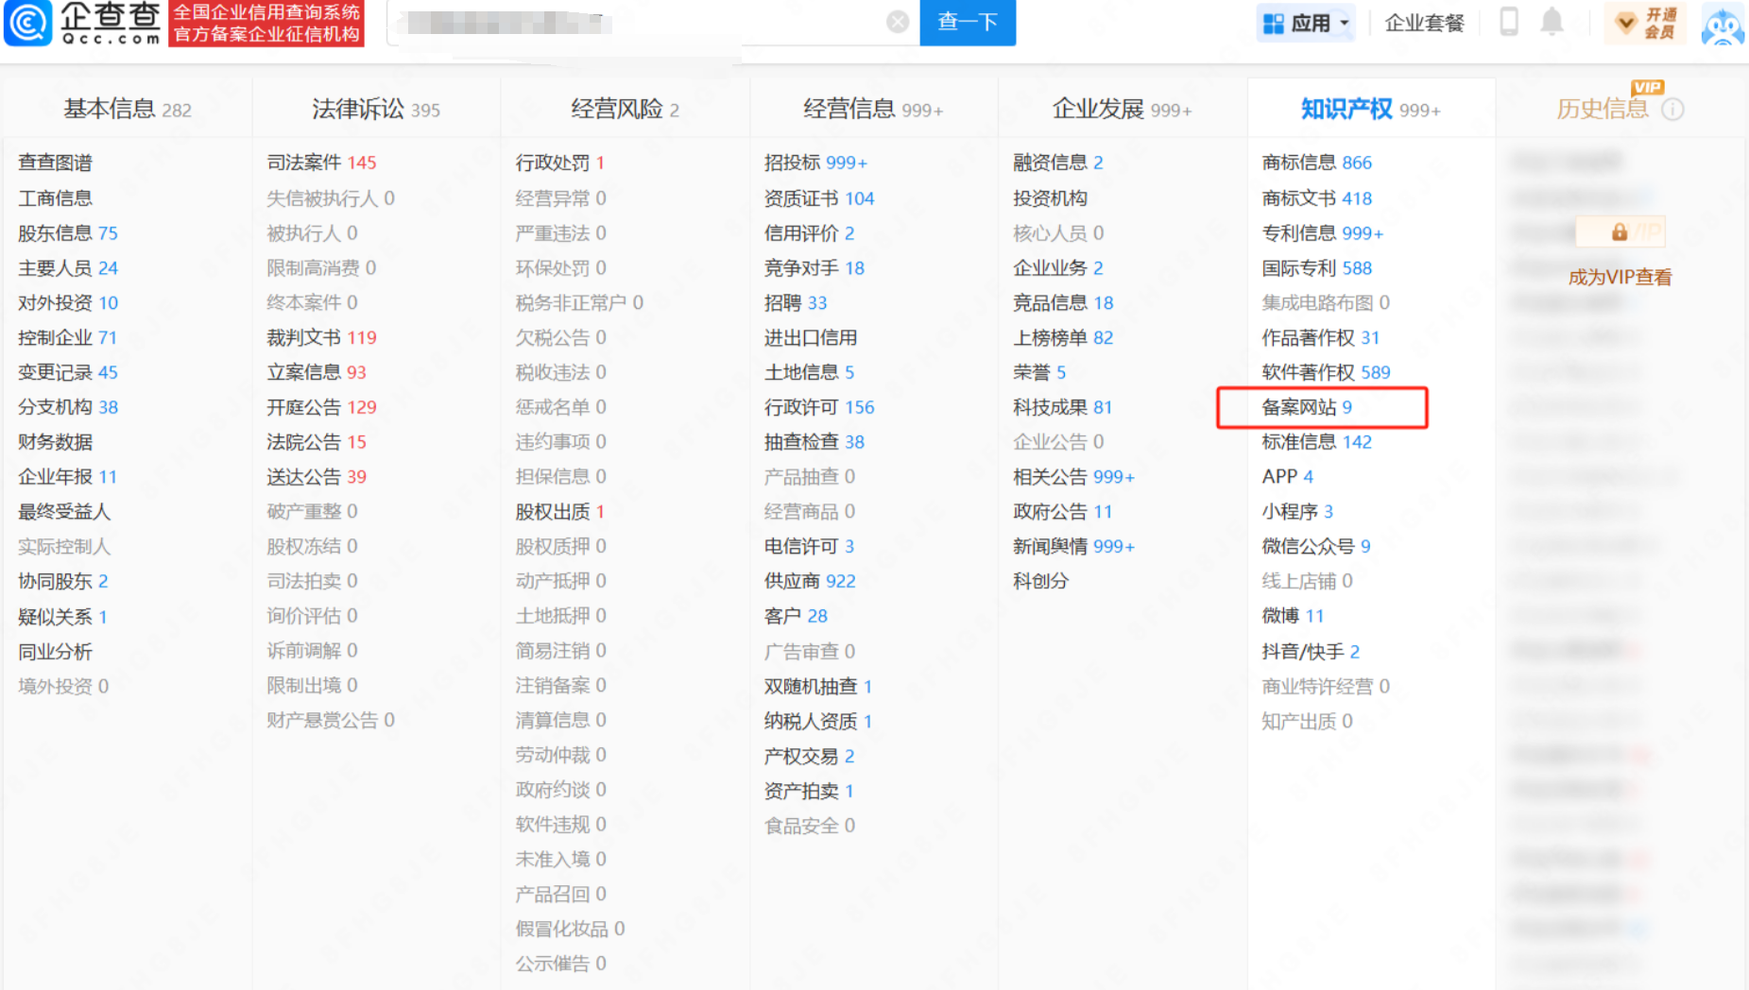Image resolution: width=1749 pixels, height=990 pixels.
Task: Open 工商信息 item
Action: tap(55, 198)
